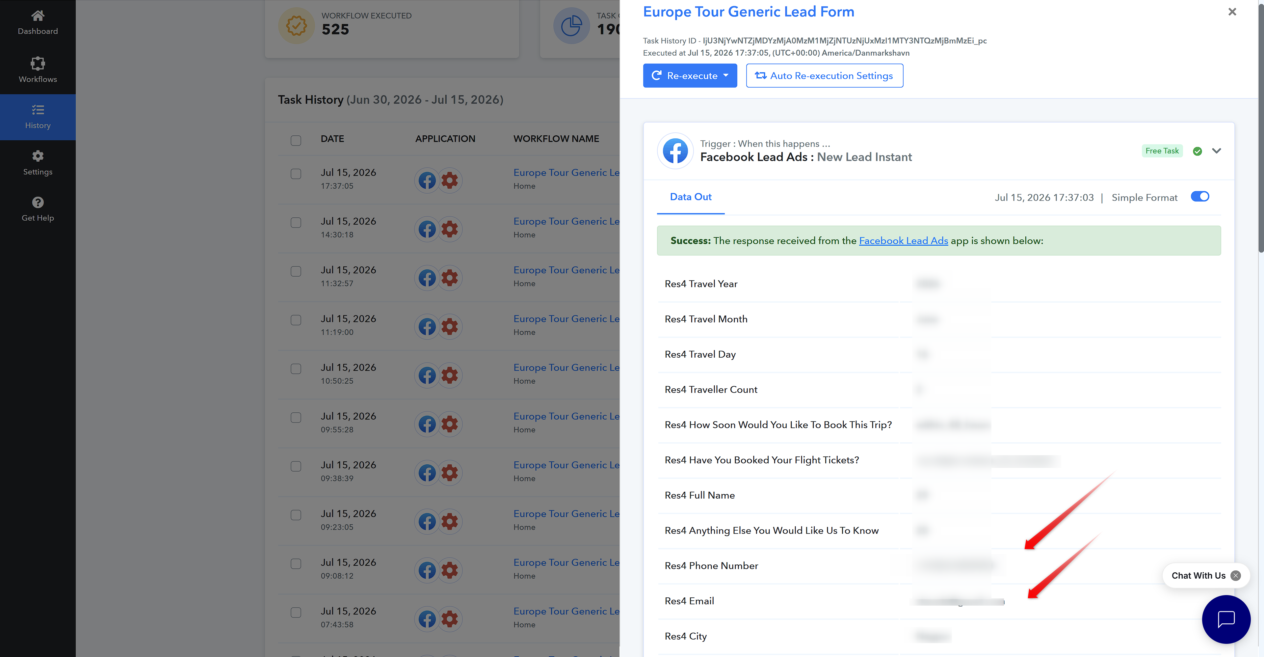Open the Facebook Lead Ads link in success message
The width and height of the screenshot is (1264, 657).
point(903,241)
